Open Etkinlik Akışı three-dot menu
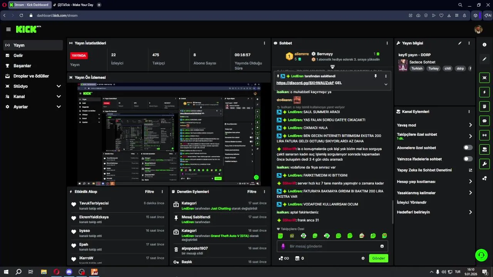Image resolution: width=493 pixels, height=277 pixels. tap(162, 192)
